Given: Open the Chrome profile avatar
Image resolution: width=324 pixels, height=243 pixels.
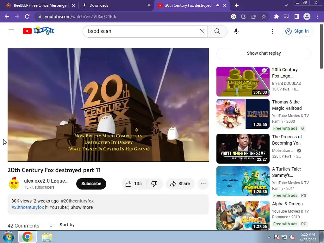Looking at the screenshot, I should point(307,16).
